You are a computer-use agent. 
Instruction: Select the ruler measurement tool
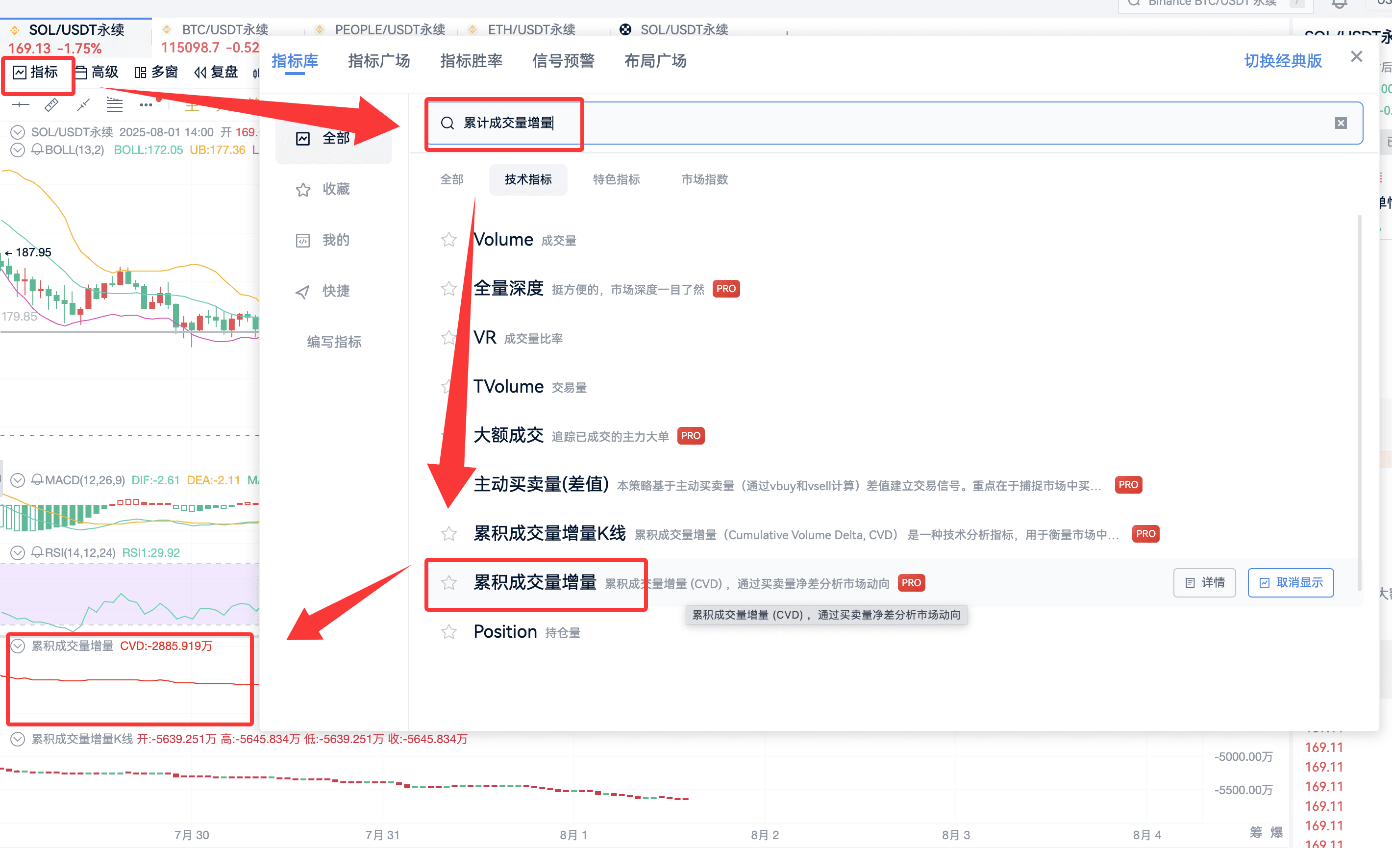tap(51, 105)
